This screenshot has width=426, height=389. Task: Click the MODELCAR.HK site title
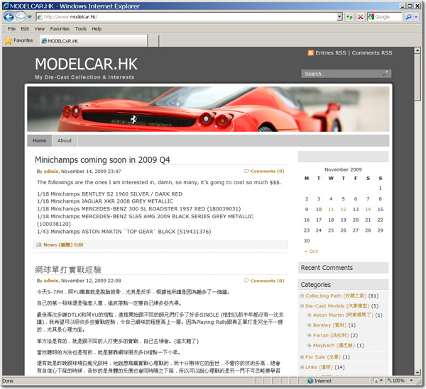[86, 64]
